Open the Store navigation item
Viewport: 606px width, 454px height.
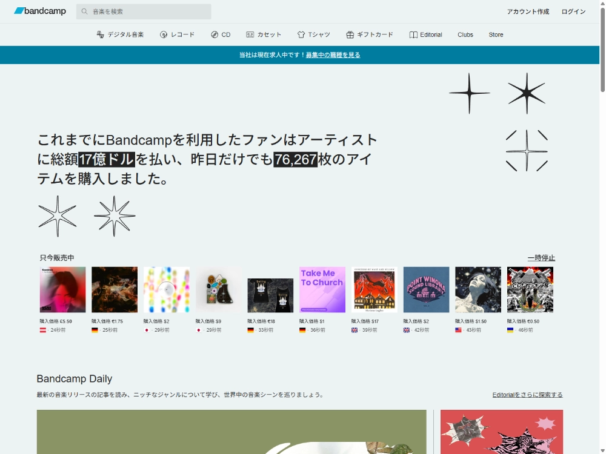pyautogui.click(x=496, y=35)
